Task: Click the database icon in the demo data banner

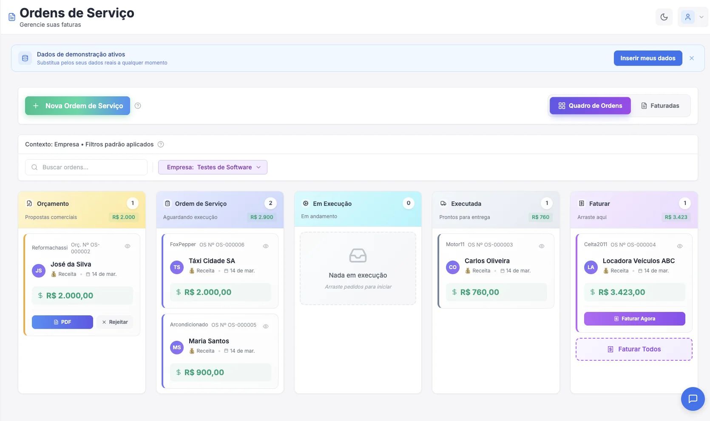Action: click(x=25, y=58)
